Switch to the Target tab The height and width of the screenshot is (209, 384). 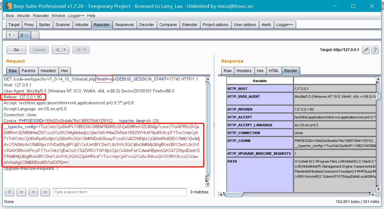[14, 25]
